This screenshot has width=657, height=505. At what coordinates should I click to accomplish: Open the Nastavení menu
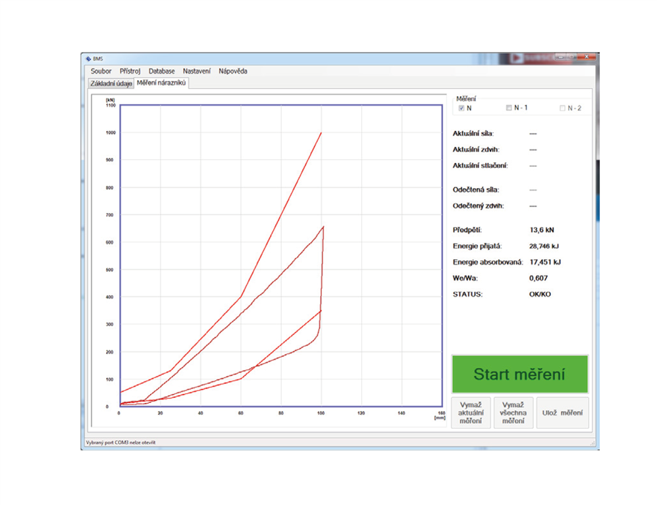click(x=197, y=71)
